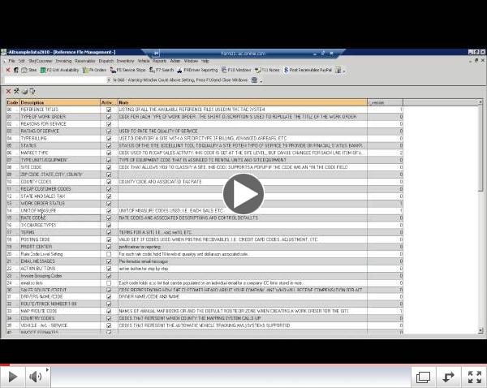487x388 pixels.
Task: Toggle Active checkbox for RATE CODES
Action: (x=109, y=218)
